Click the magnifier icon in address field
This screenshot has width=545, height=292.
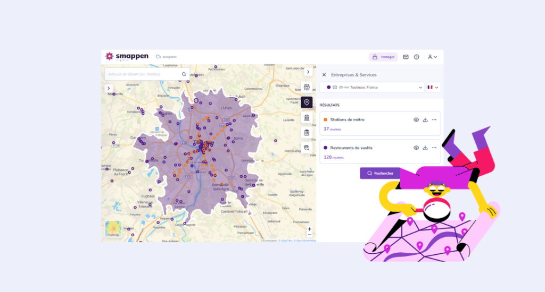(184, 74)
